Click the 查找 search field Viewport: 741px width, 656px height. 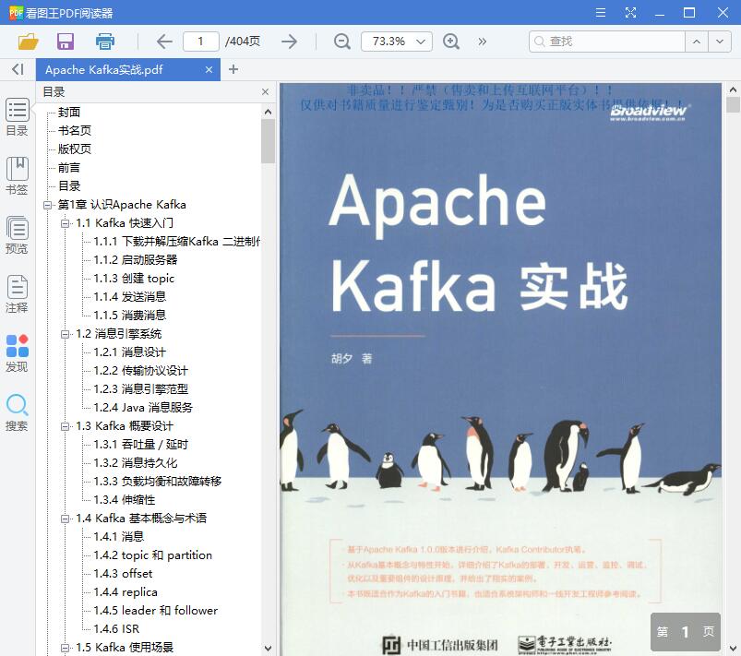coord(607,42)
